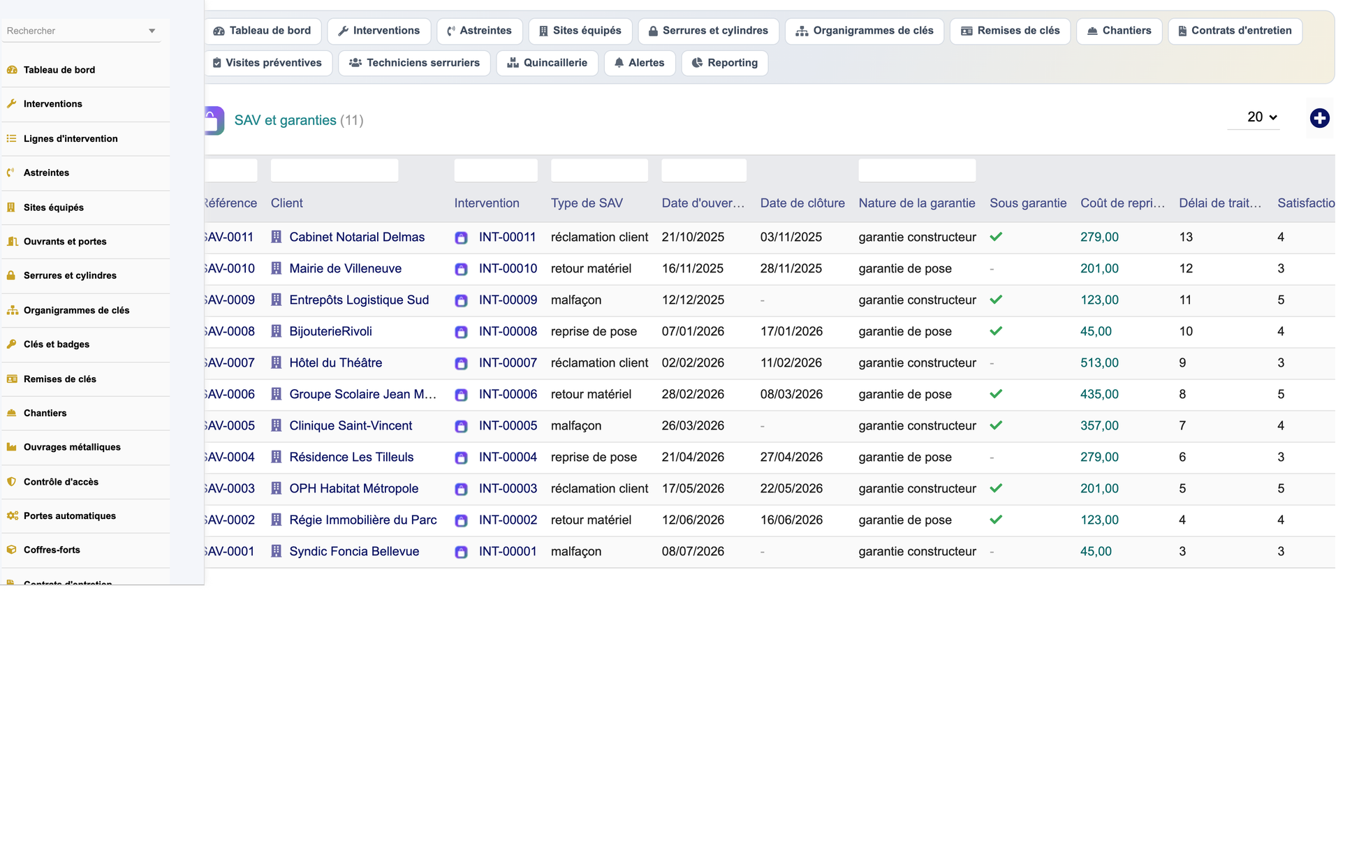Screen dimensions: 1359x841
Task: Toggle Sous garantie checkmark for Régie Immobilière du Parc
Action: (x=996, y=520)
